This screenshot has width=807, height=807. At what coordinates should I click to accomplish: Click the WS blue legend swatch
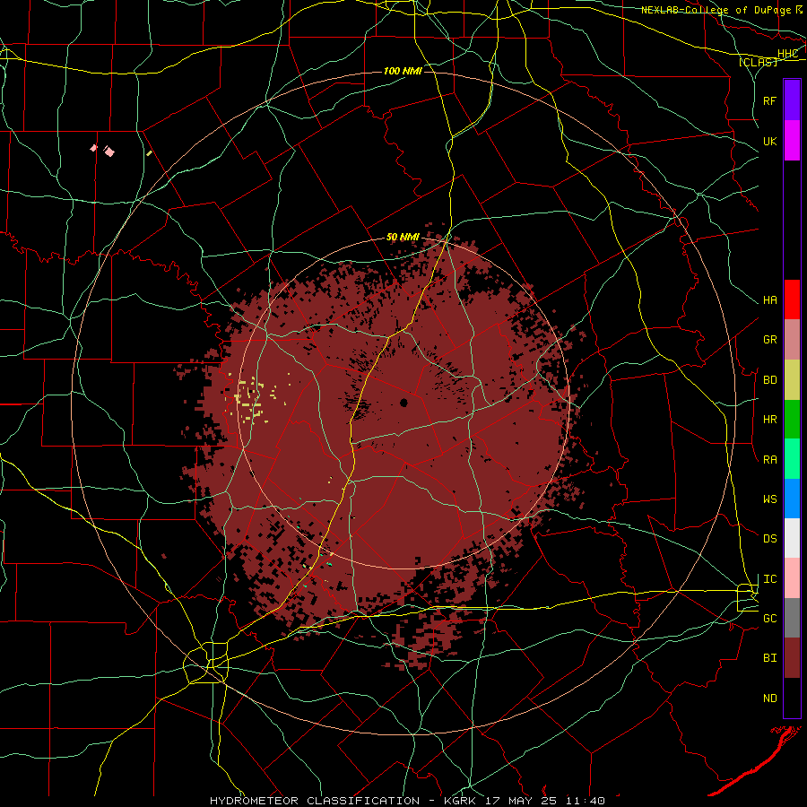tap(792, 499)
